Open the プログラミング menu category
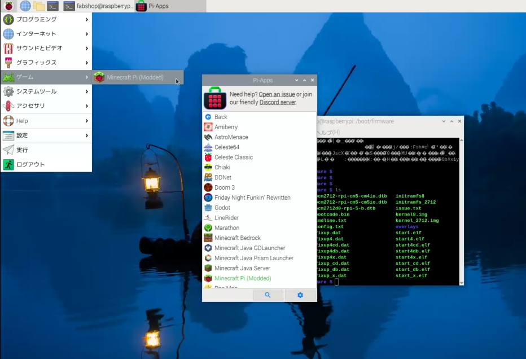This screenshot has height=359, width=526. pos(46,19)
